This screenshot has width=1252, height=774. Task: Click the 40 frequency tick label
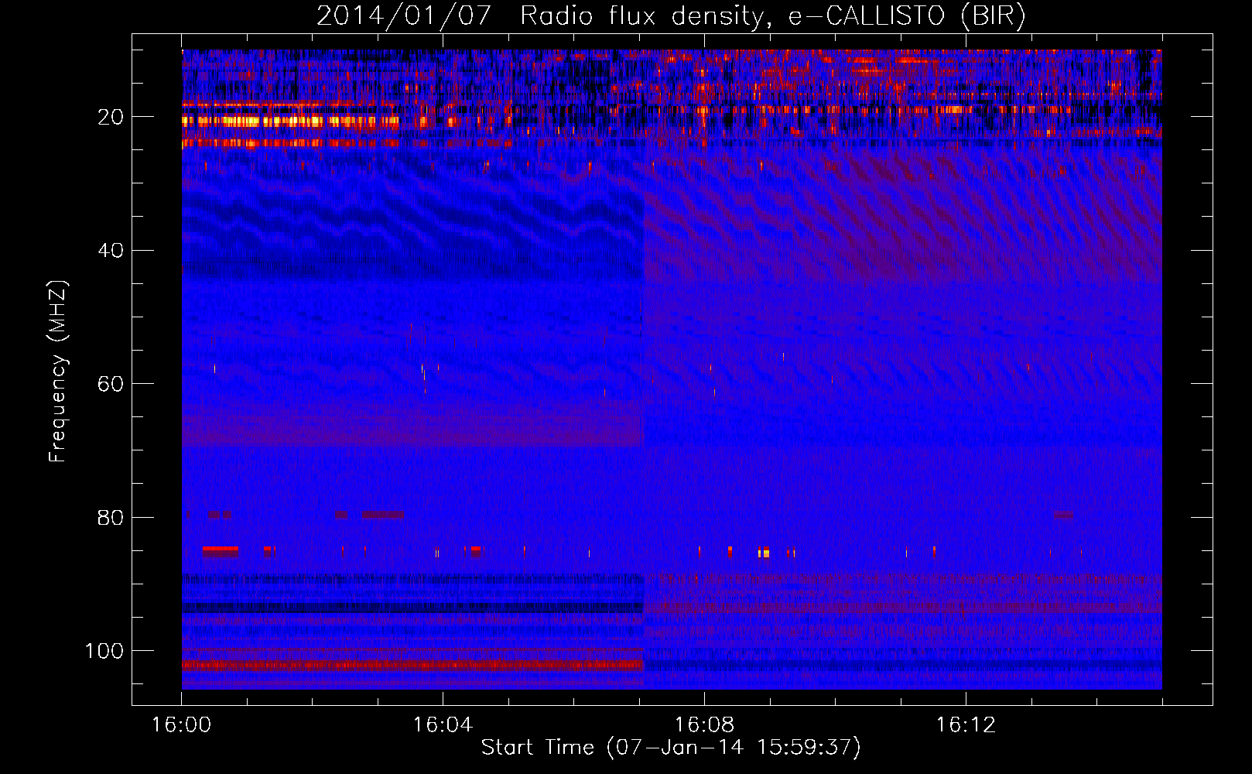click(111, 251)
